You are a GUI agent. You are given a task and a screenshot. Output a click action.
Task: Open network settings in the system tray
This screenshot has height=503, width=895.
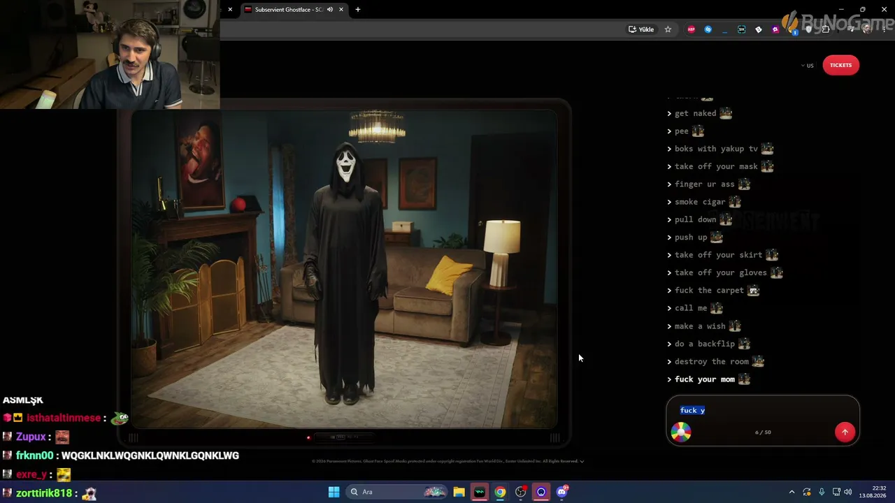pos(836,492)
